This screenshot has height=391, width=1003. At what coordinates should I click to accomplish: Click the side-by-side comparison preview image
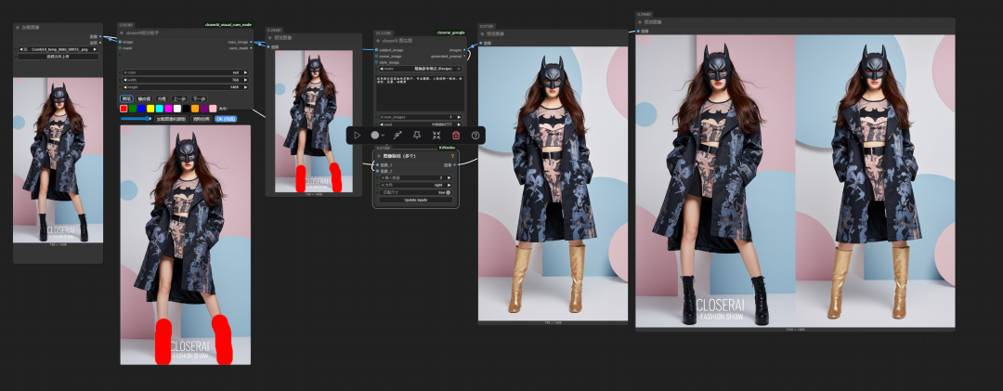coord(795,181)
